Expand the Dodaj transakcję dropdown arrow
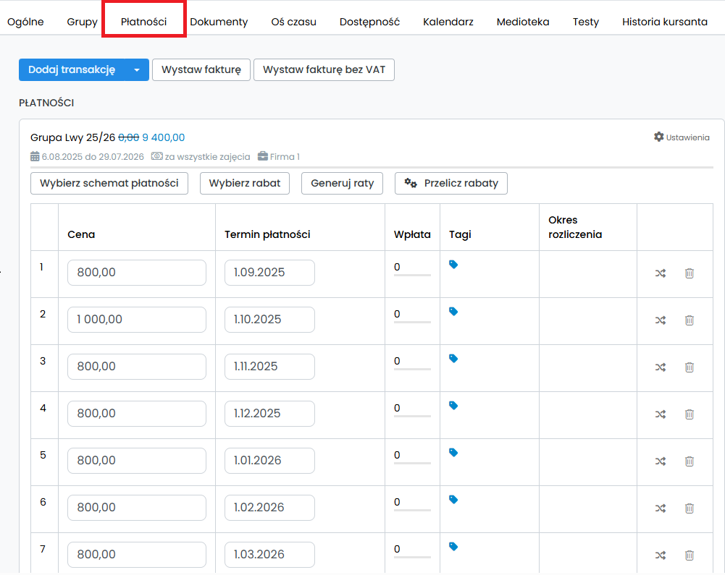Viewport: 725px width, 575px height. (x=136, y=70)
